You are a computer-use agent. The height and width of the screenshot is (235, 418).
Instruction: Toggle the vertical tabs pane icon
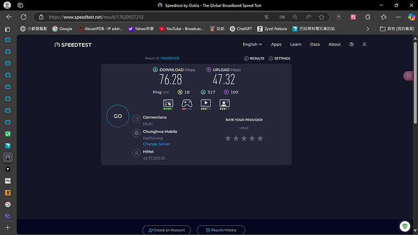click(8, 29)
